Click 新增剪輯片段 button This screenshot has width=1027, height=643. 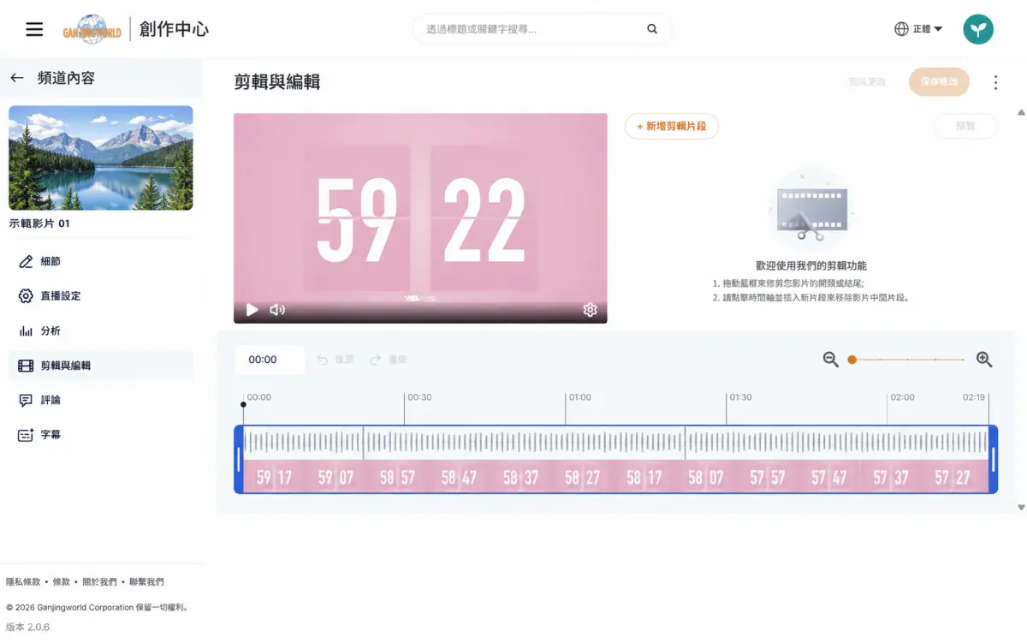672,126
